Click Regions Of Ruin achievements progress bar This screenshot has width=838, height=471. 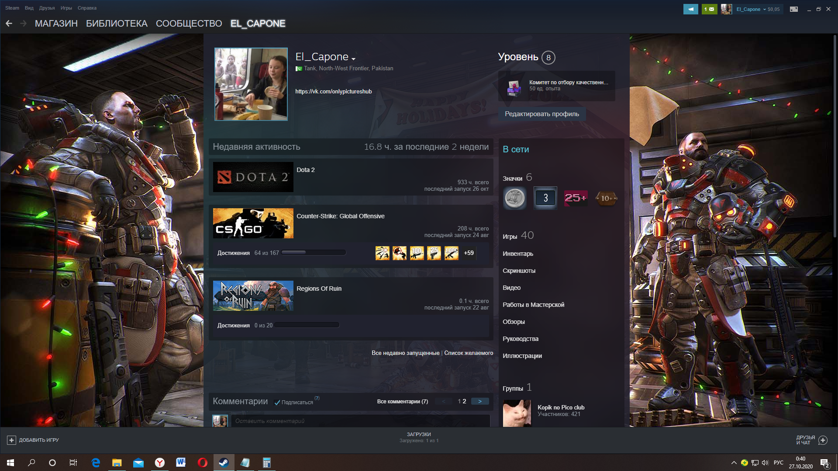coord(307,325)
